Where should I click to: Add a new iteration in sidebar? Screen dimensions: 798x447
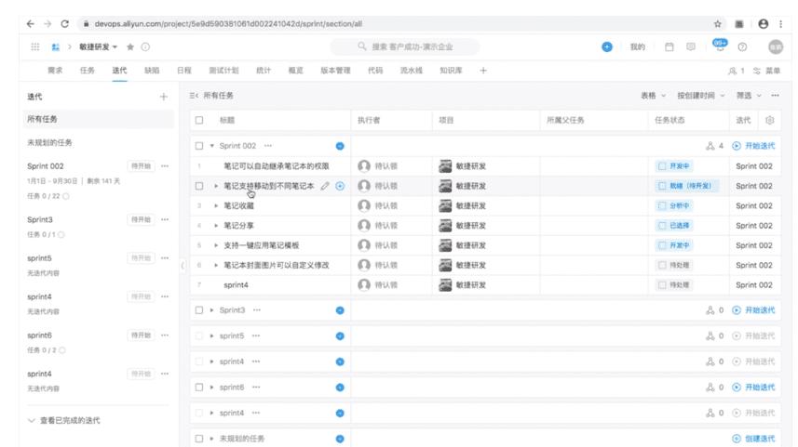163,97
